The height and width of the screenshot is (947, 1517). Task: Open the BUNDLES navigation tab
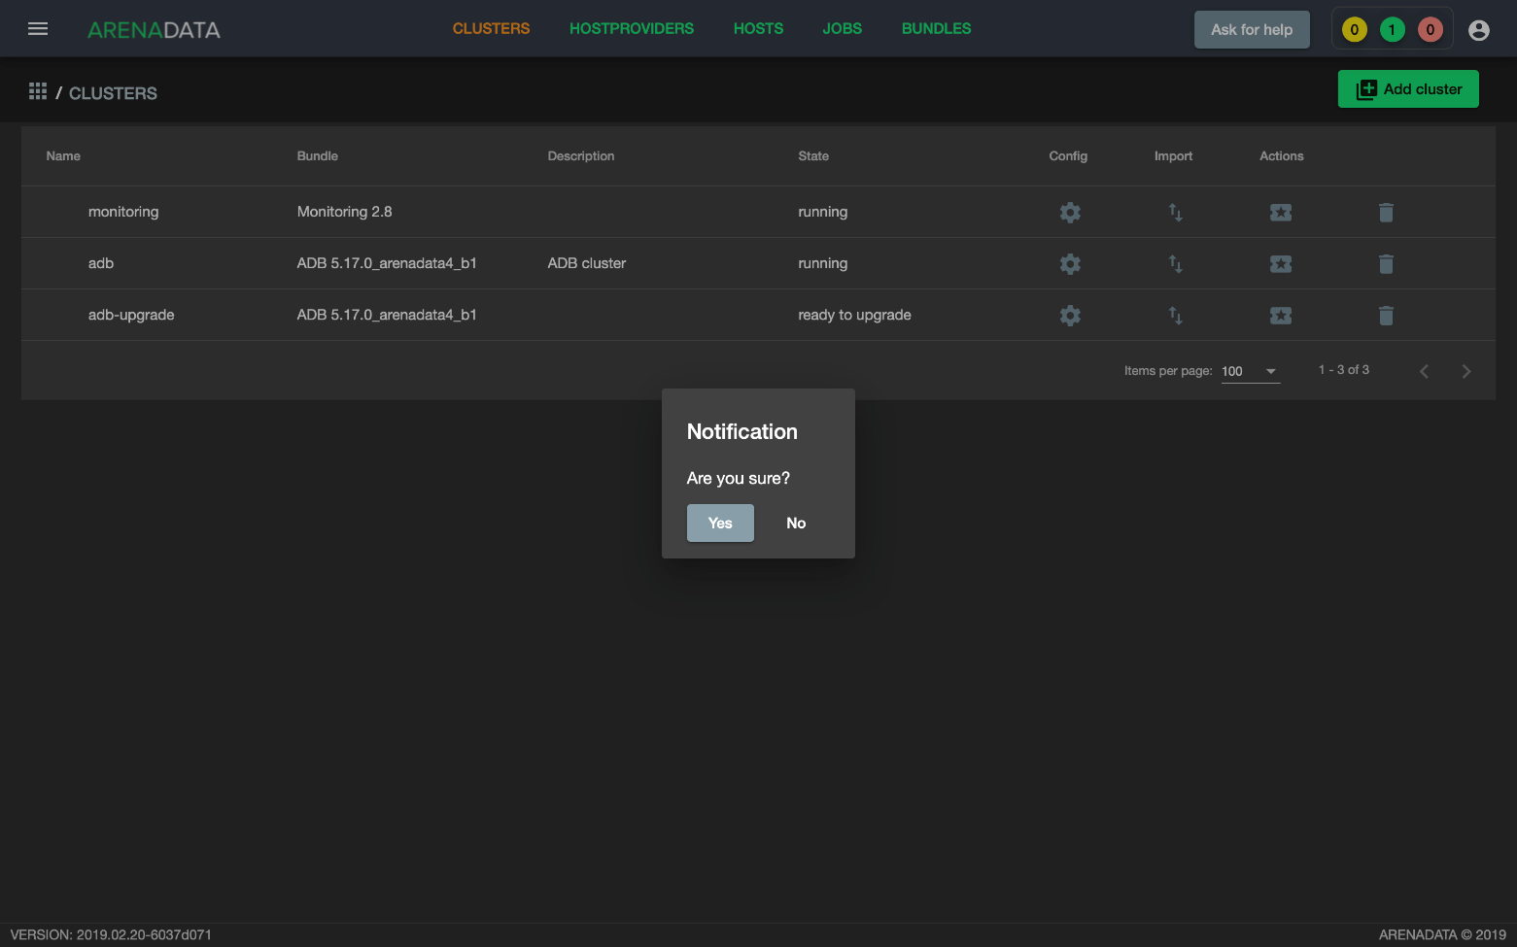click(x=936, y=29)
